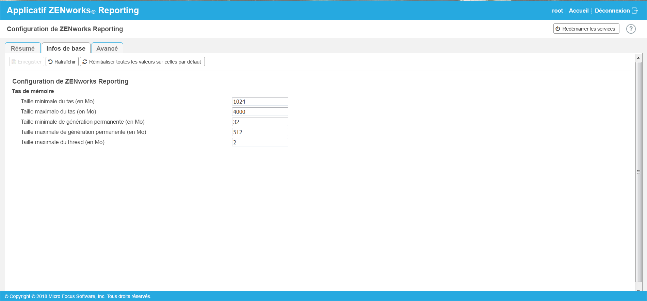Click the Applicatif ZENworks Reporting title

click(x=73, y=11)
